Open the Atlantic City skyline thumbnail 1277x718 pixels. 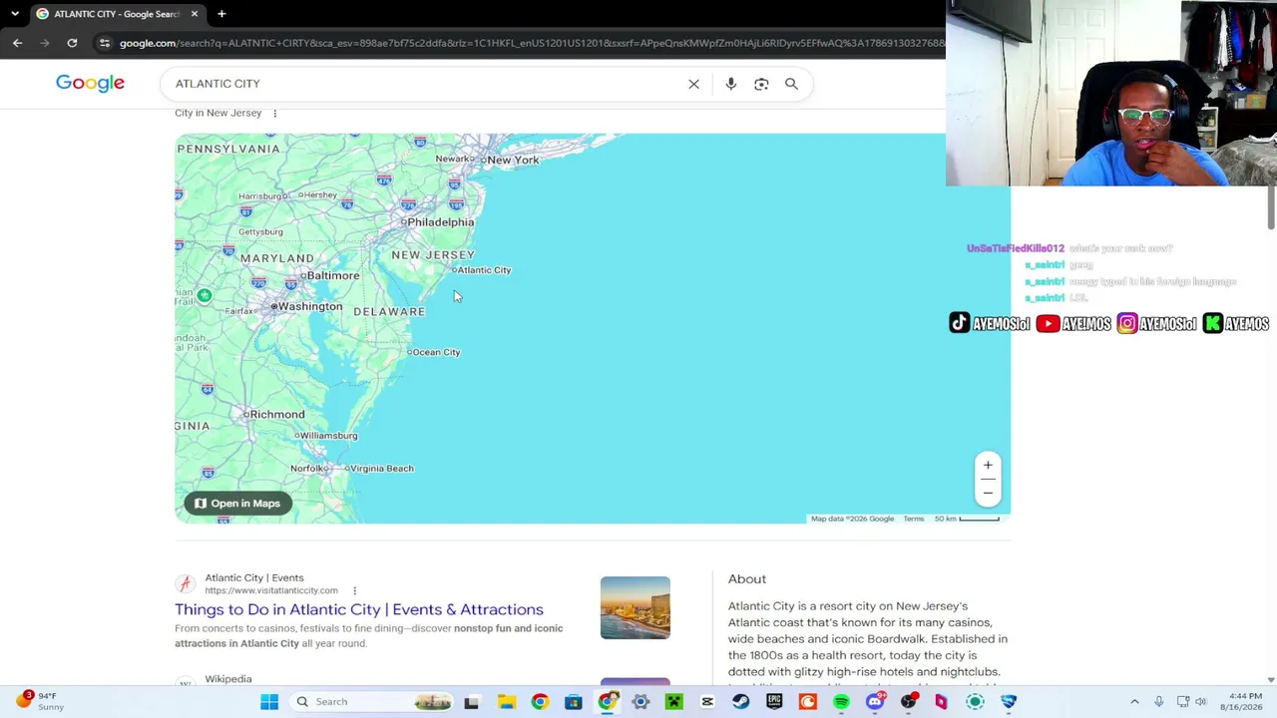pos(636,607)
